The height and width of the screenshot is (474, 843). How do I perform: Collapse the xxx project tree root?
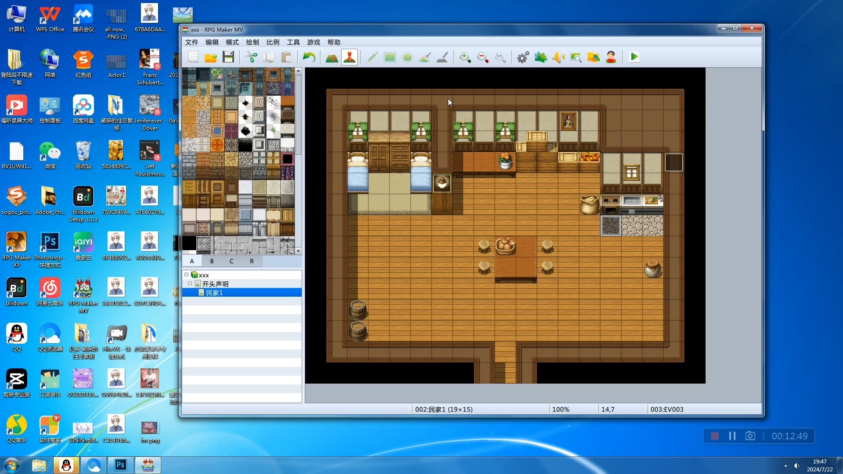pyautogui.click(x=186, y=275)
